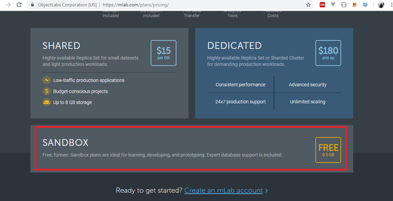
Task: Open the MetaMask fox extension
Action: tap(354, 5)
